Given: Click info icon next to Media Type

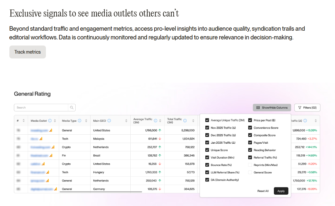Looking at the screenshot, I should tap(80, 121).
